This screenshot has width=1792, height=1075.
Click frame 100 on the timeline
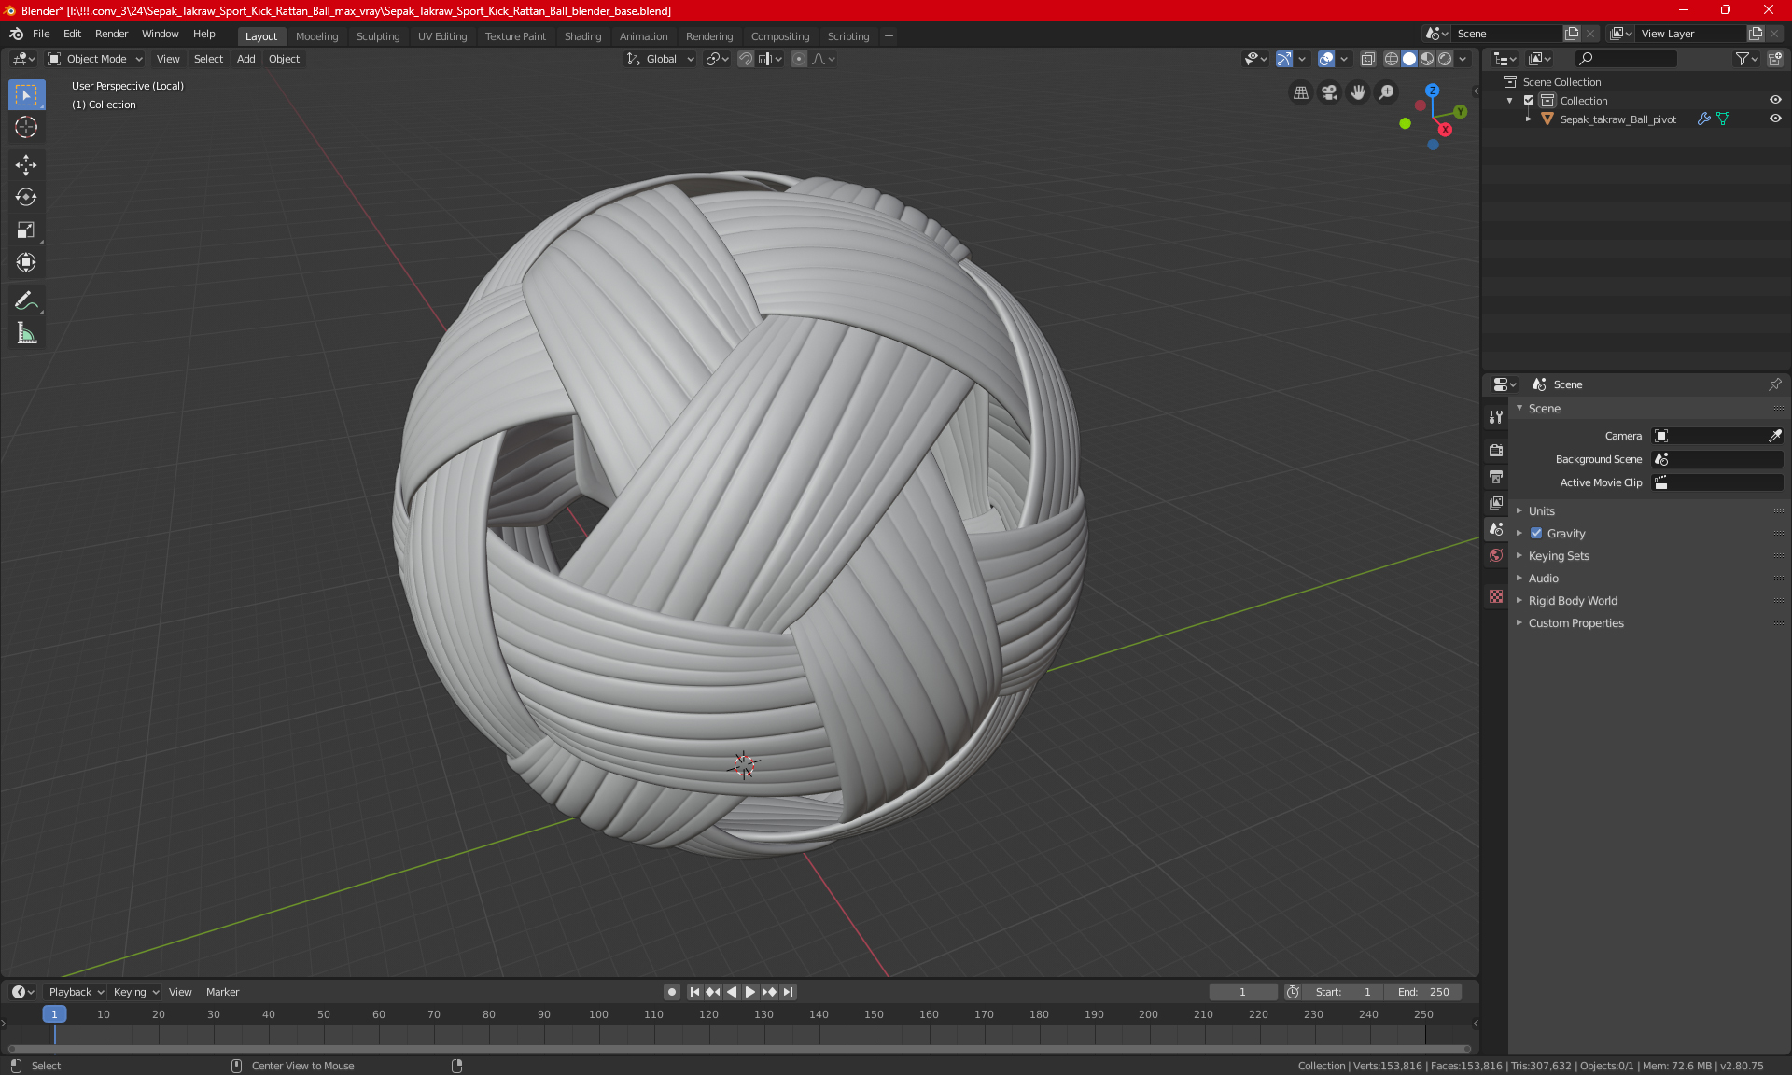click(x=598, y=1015)
